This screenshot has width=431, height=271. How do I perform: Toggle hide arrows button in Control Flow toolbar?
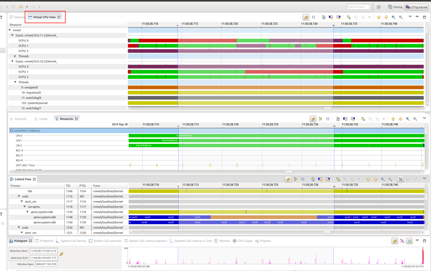coord(400,179)
